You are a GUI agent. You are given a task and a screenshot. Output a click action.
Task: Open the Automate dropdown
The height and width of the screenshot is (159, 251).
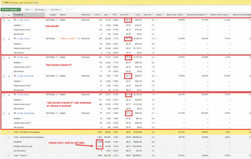(x=56, y=10)
